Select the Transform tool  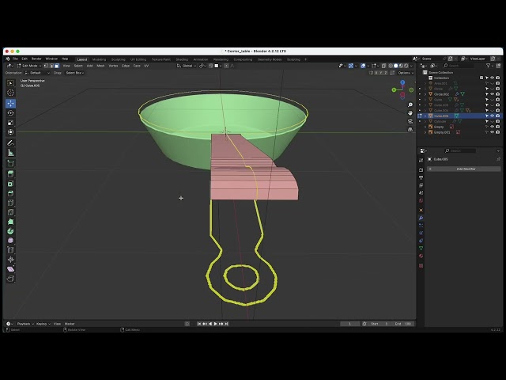click(x=10, y=132)
